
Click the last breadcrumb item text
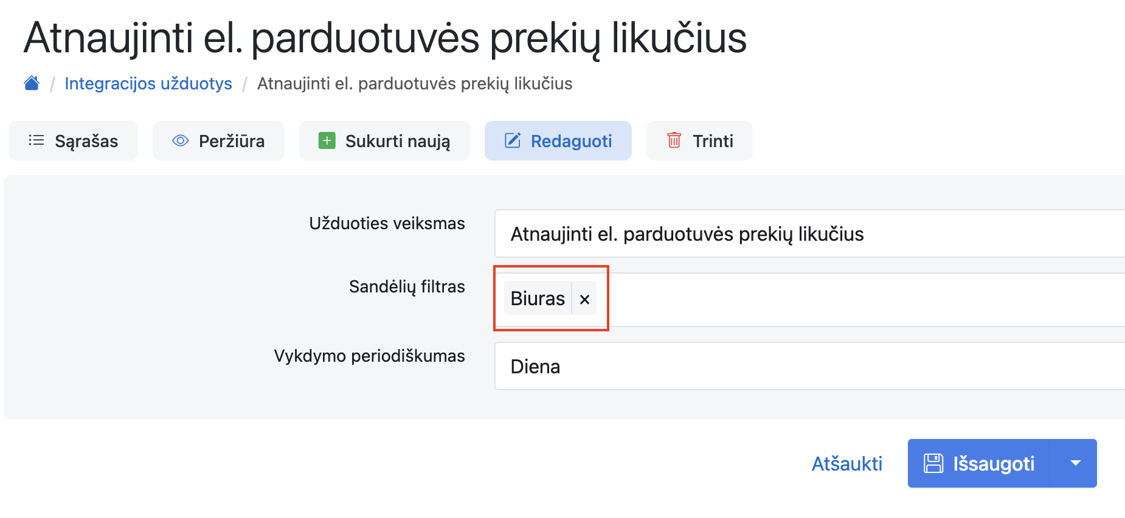click(x=415, y=83)
